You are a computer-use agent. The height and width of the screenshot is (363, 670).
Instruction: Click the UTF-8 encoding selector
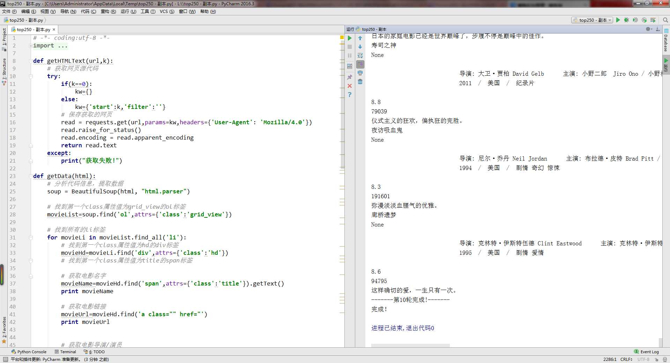(643, 359)
